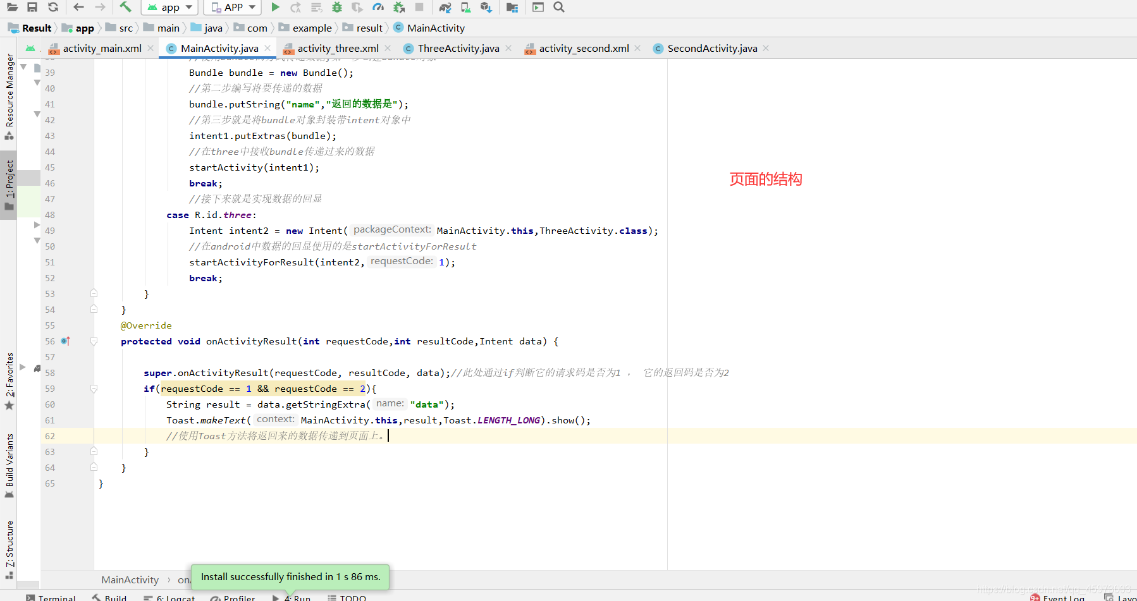Toggle the Build Variants tool window

pyautogui.click(x=9, y=466)
